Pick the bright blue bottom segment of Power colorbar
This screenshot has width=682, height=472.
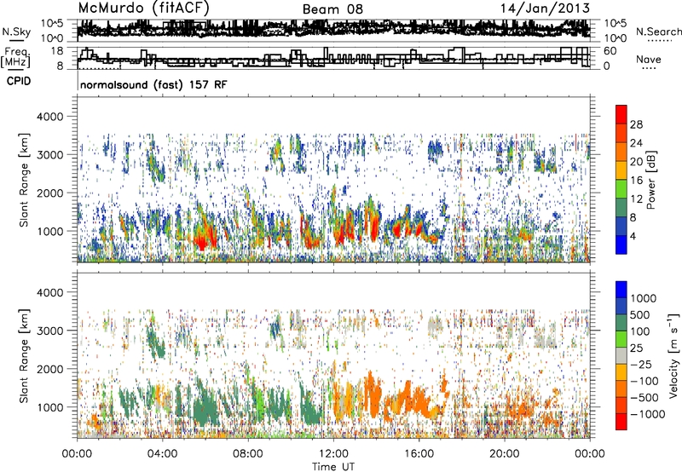pos(621,245)
